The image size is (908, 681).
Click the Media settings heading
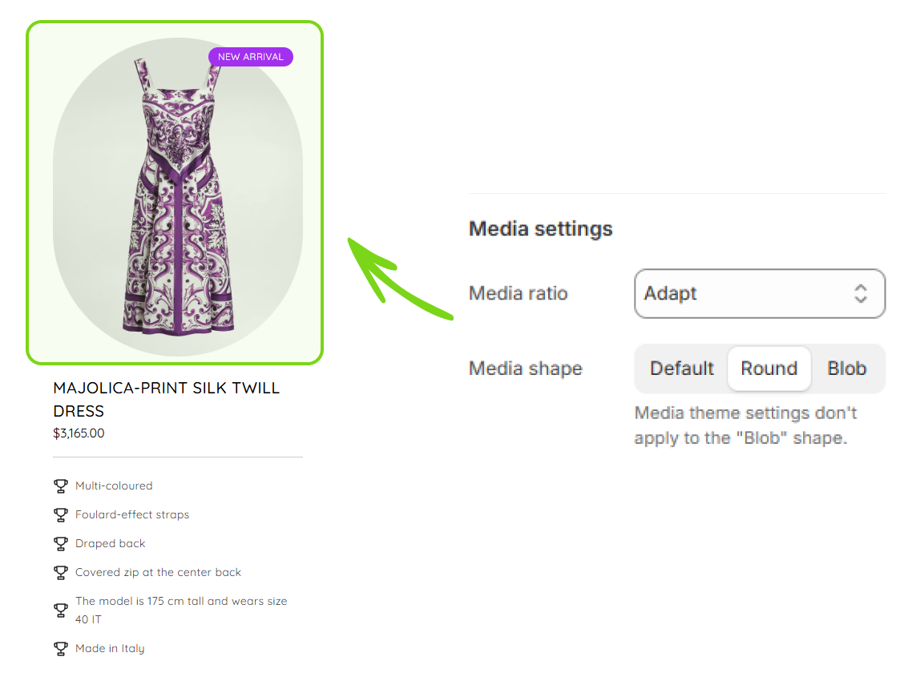(x=540, y=229)
